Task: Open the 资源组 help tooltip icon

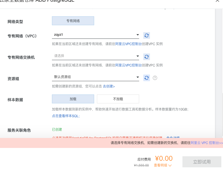Action: 155,78
